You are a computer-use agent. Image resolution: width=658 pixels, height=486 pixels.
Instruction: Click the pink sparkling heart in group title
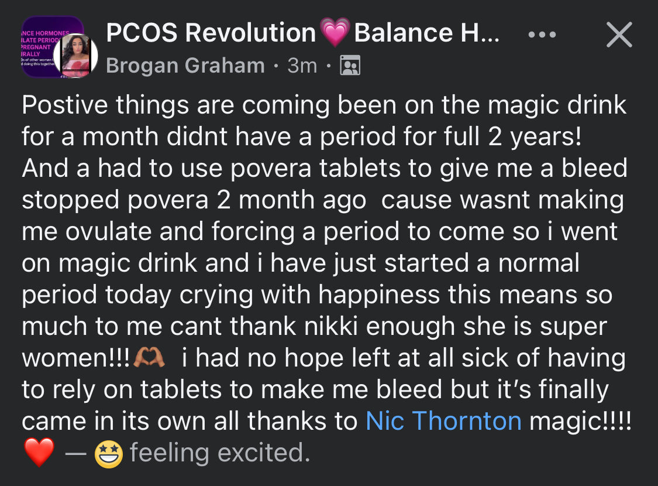click(335, 33)
